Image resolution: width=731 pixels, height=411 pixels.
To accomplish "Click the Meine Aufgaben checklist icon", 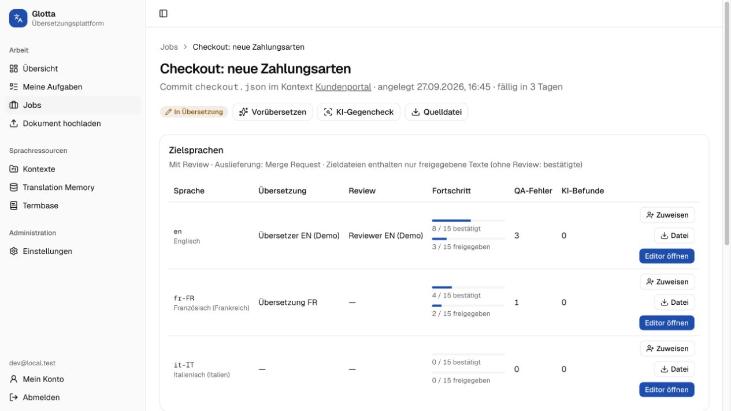I will click(x=14, y=87).
